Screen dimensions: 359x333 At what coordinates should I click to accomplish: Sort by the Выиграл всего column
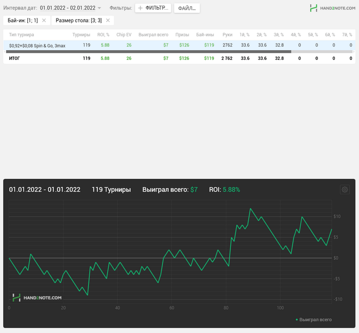point(153,34)
